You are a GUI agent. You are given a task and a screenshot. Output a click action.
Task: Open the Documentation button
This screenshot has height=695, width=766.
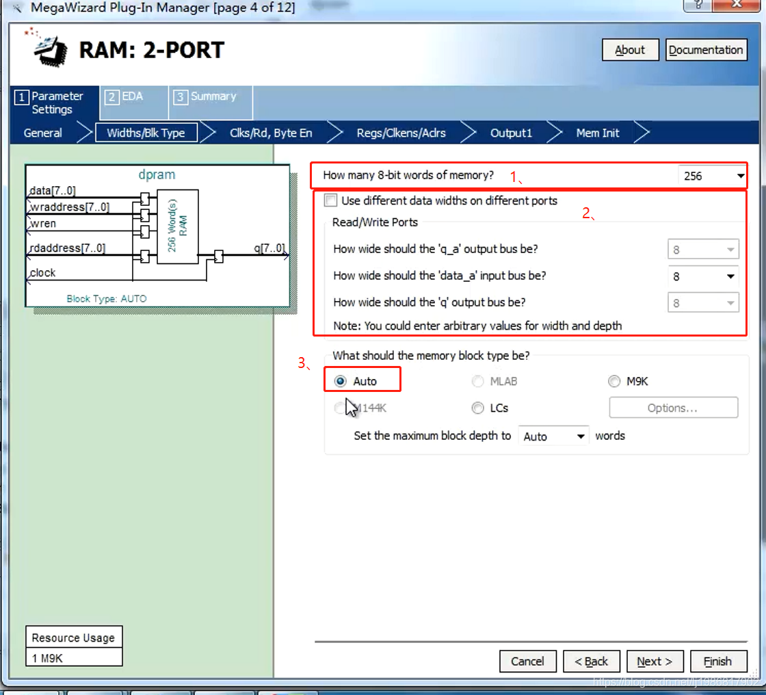(706, 50)
